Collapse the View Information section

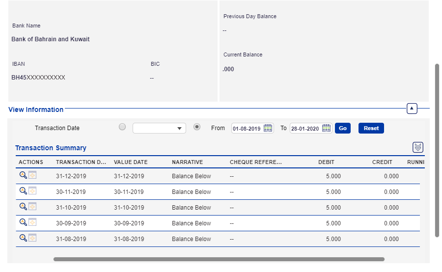click(x=412, y=109)
